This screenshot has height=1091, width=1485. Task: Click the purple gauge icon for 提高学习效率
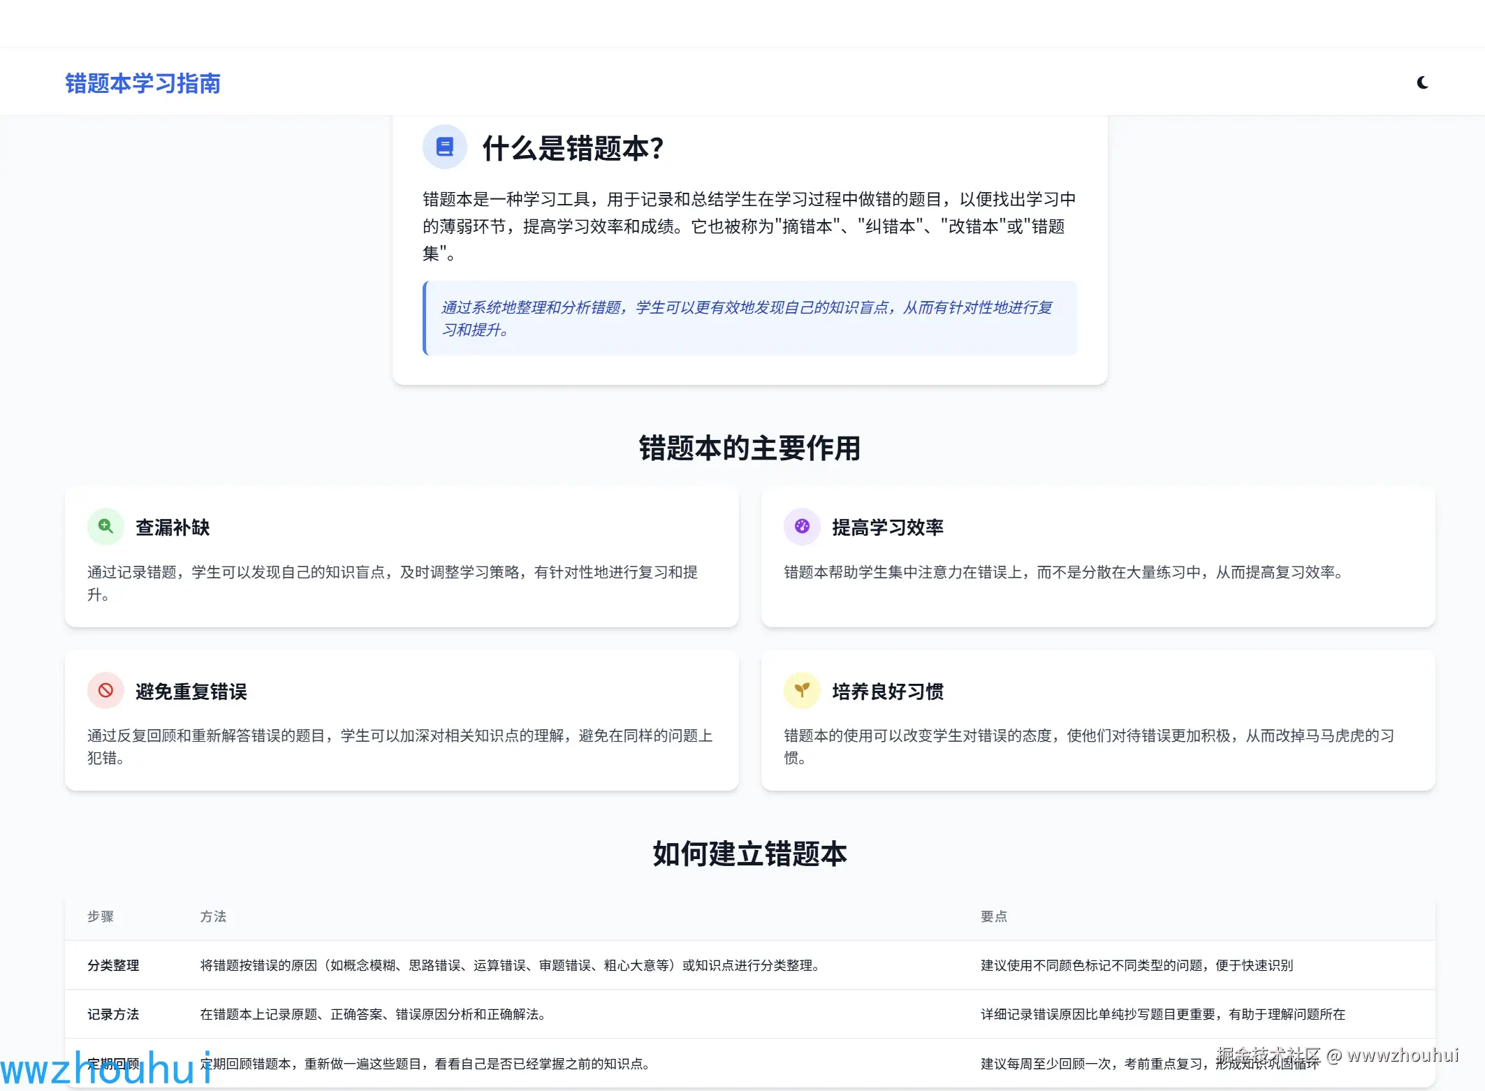(802, 526)
